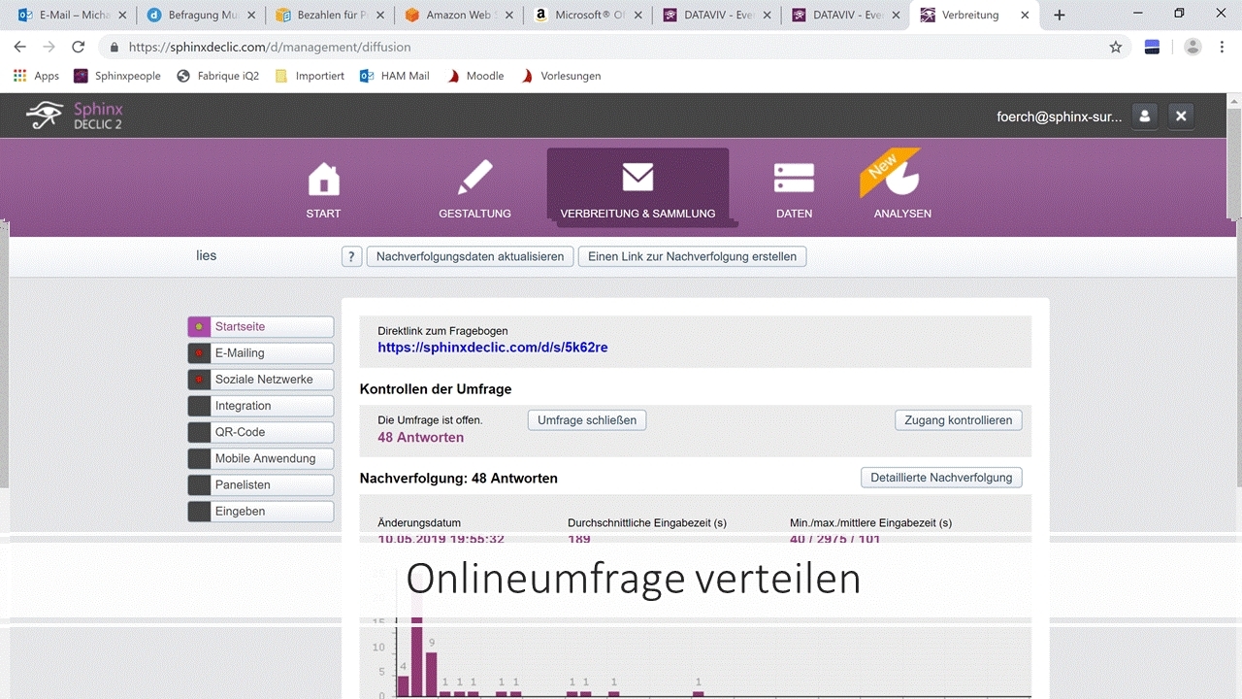
Task: Open VERBREITUNG & SAMMLUNG envelope icon
Action: click(x=637, y=178)
